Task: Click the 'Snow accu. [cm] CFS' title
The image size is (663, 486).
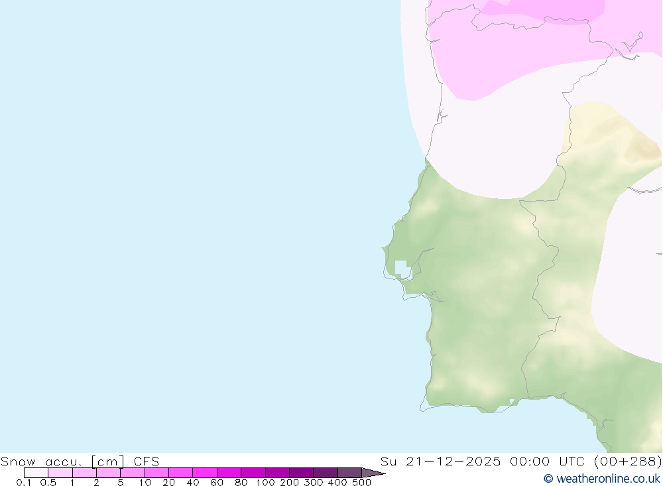Action: tap(80, 461)
